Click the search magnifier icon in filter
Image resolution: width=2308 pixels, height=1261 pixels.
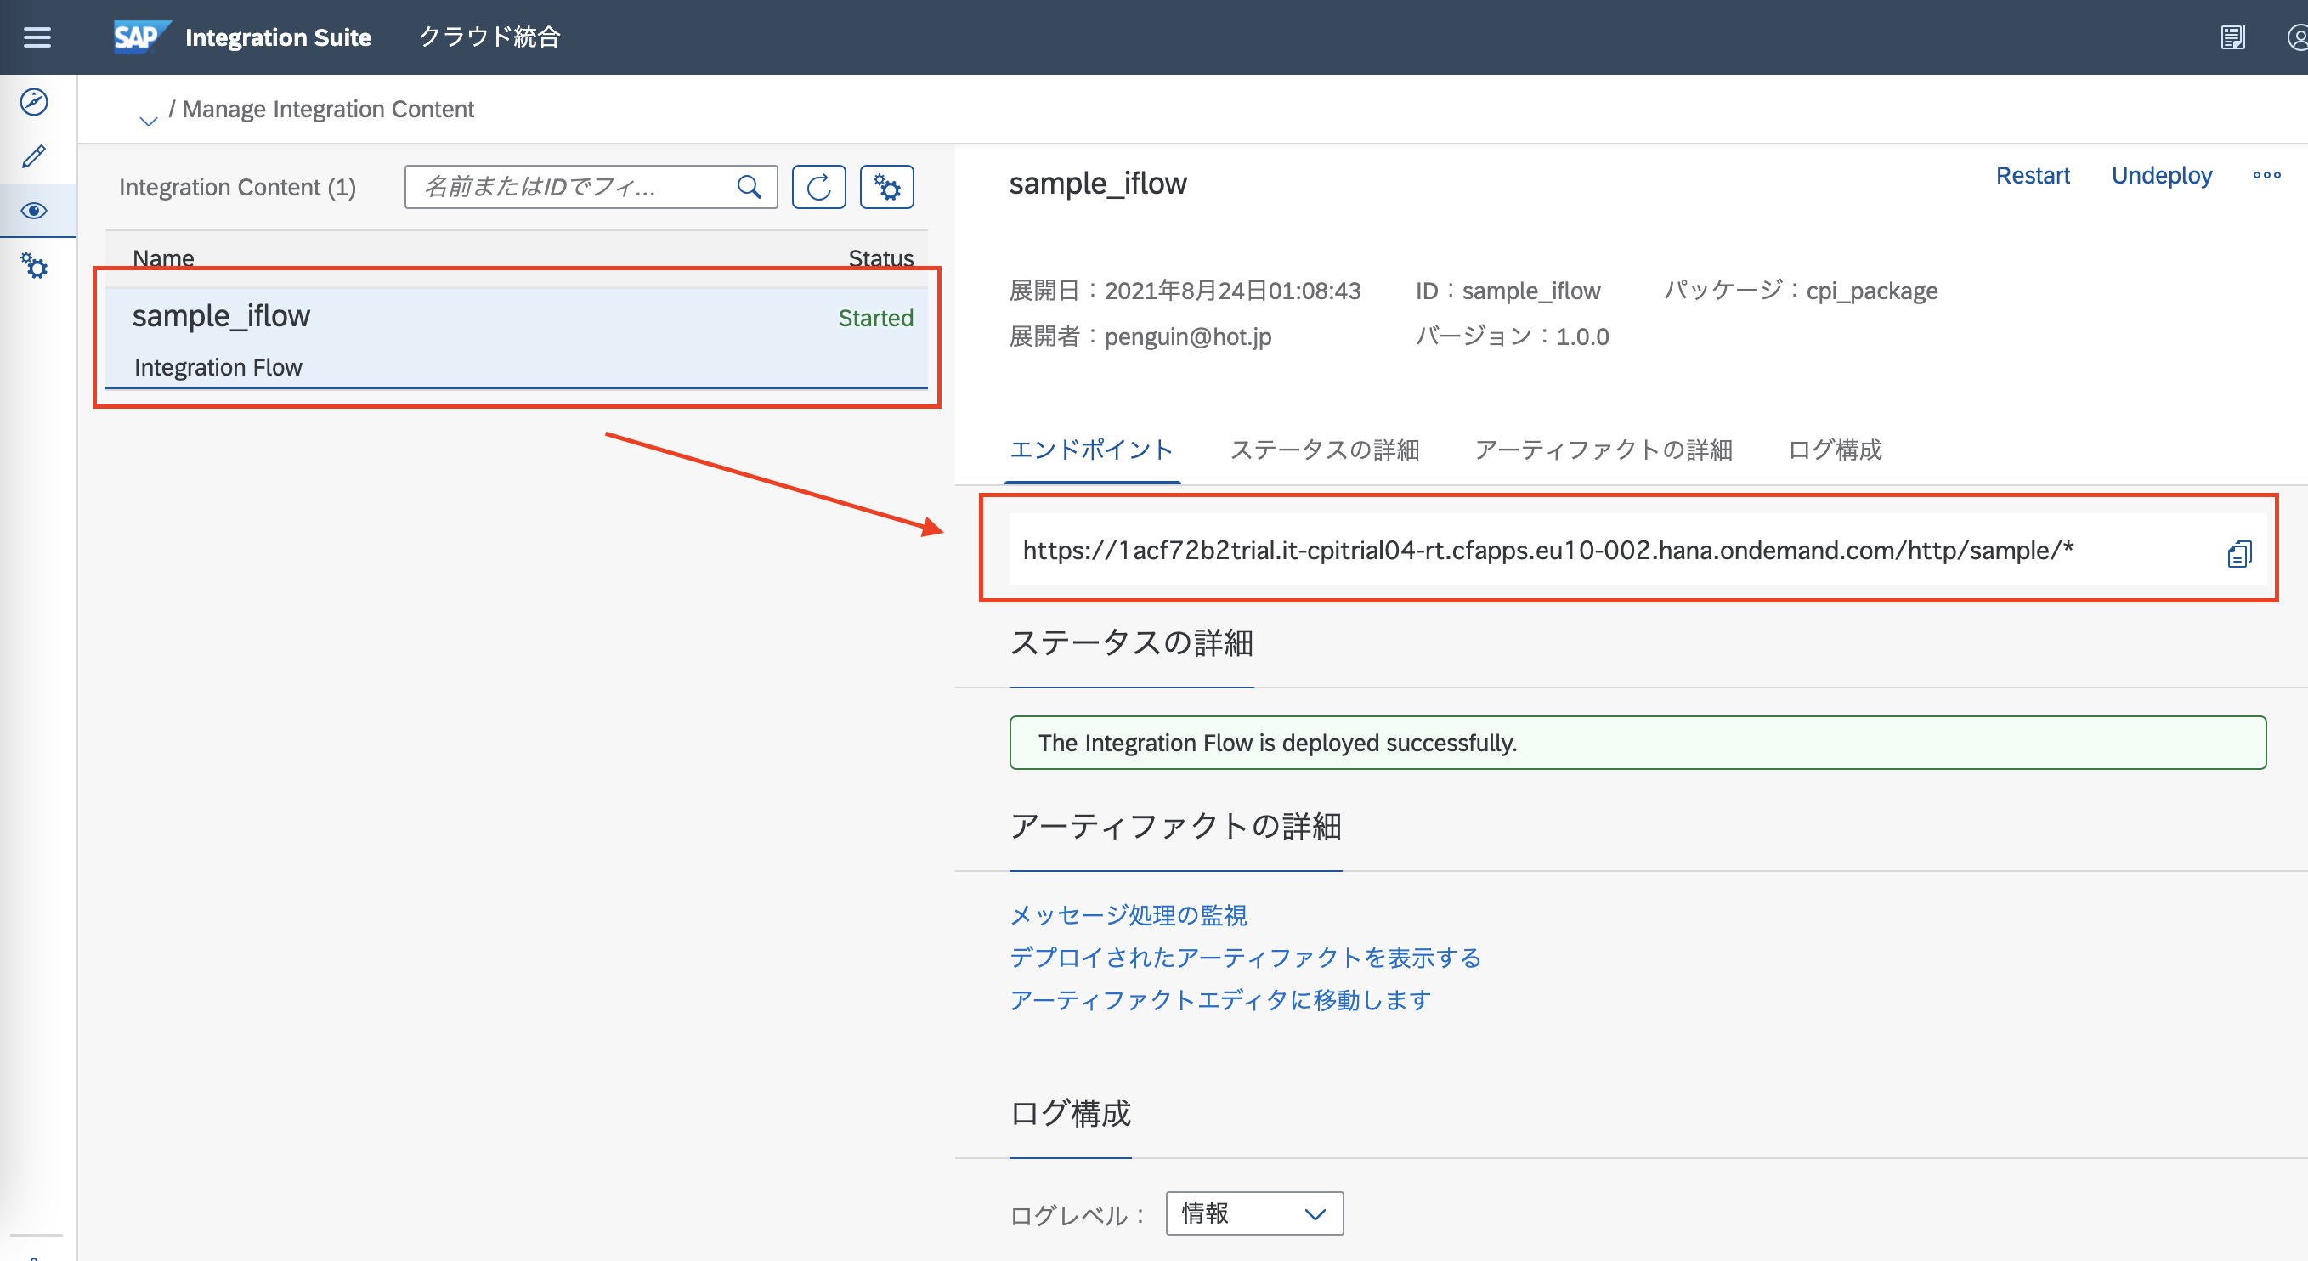click(749, 187)
